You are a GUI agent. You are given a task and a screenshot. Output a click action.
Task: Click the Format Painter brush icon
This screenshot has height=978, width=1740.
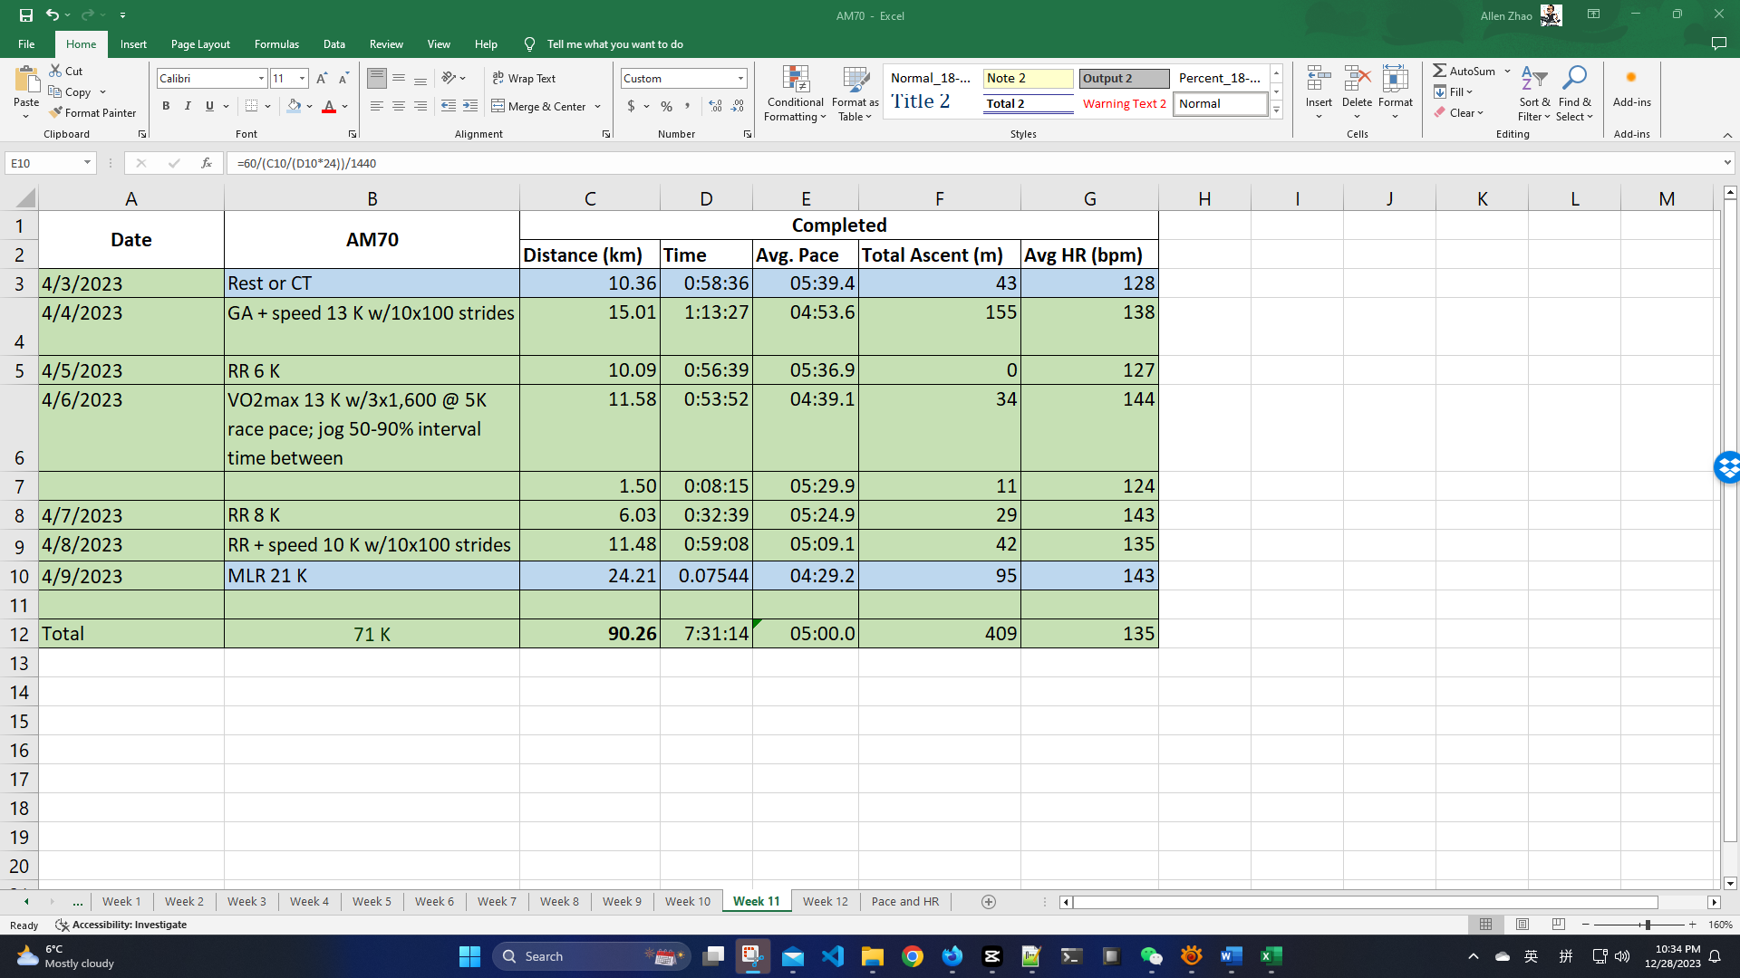[56, 113]
